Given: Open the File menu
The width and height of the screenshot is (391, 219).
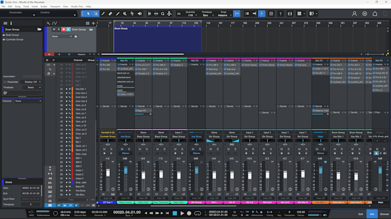Looking at the screenshot, I should [3, 6].
